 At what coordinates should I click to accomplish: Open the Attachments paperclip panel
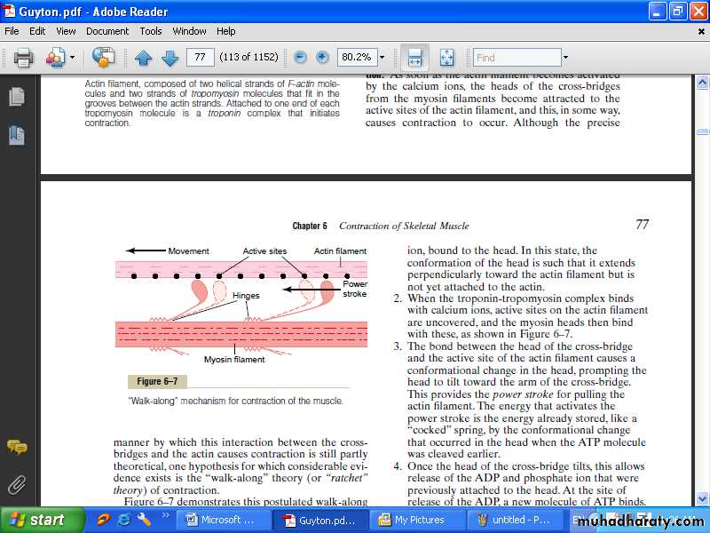pyautogui.click(x=16, y=484)
